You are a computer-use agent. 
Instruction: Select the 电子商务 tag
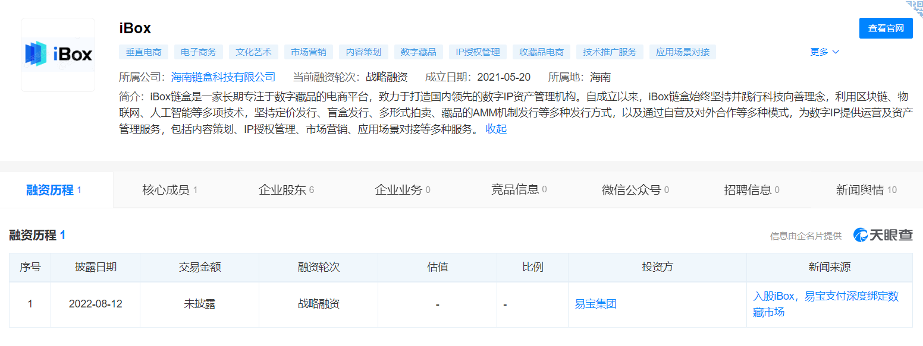click(x=199, y=52)
